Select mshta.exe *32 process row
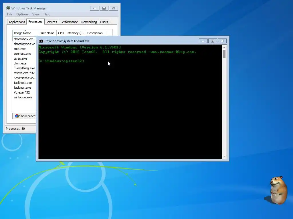The image size is (293, 219). pos(24,73)
